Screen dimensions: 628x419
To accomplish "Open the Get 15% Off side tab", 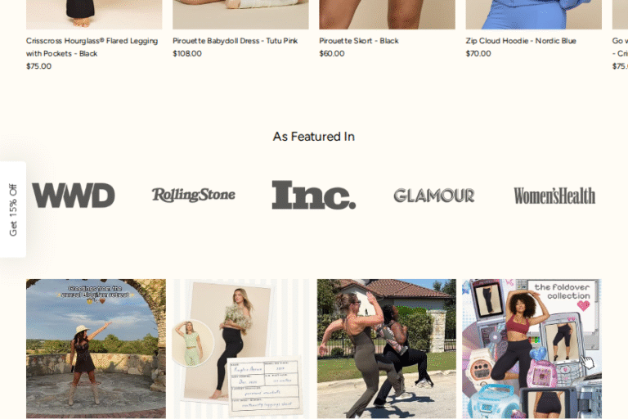I will (13, 209).
